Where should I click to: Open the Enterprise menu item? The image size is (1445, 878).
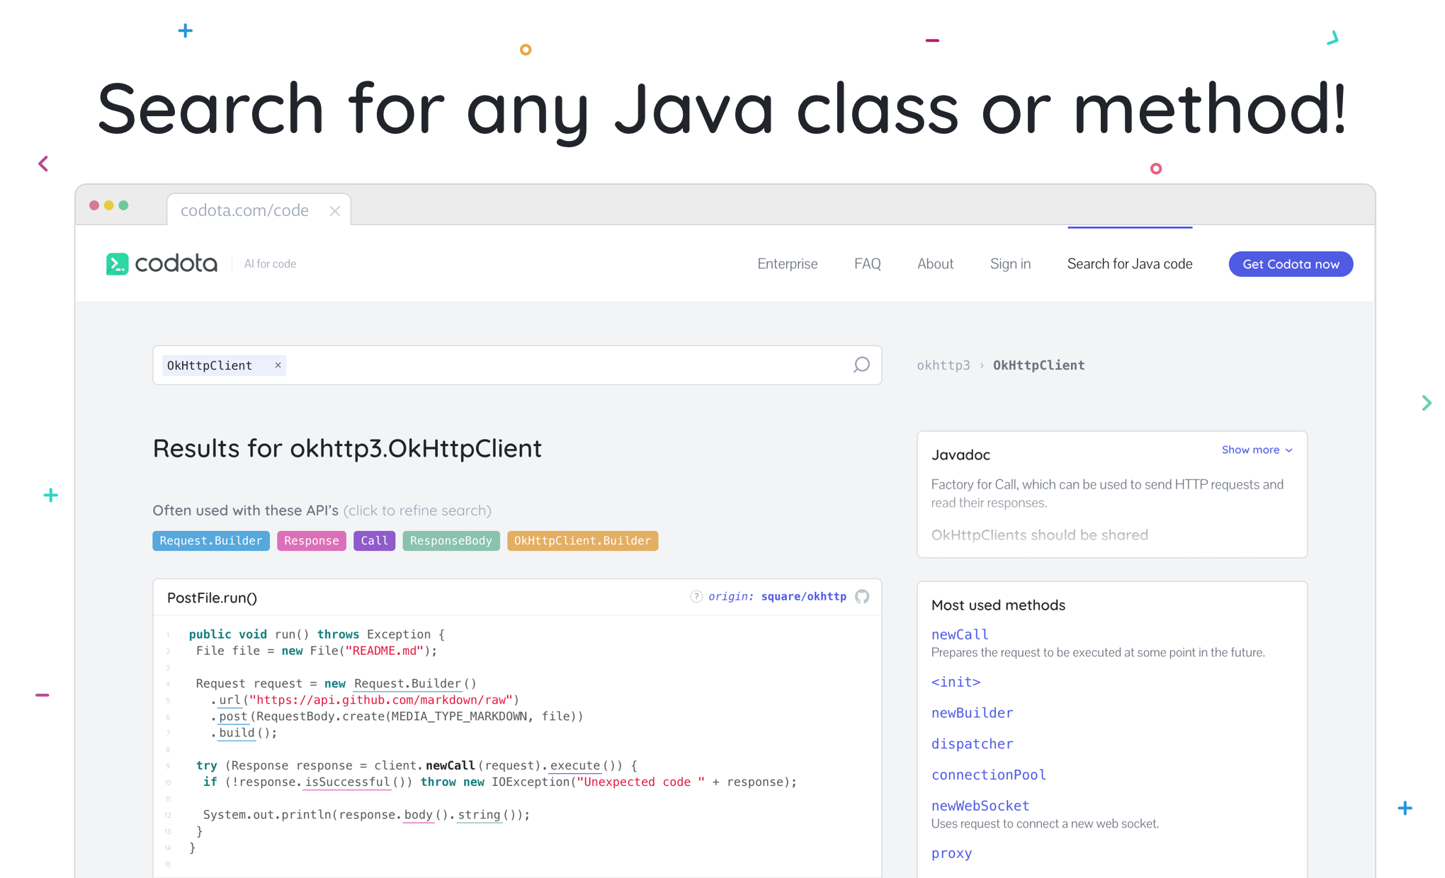click(787, 263)
